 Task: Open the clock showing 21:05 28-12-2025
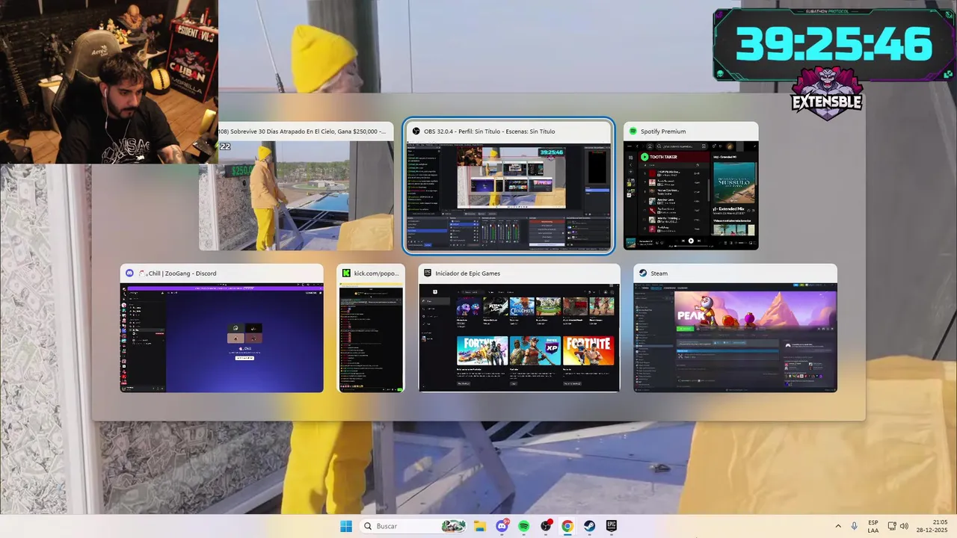(x=934, y=526)
